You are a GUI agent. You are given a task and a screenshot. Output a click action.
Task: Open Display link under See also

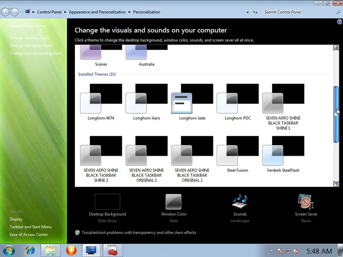coord(16,219)
